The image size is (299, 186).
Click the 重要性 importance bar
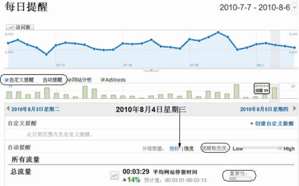[x=240, y=178]
